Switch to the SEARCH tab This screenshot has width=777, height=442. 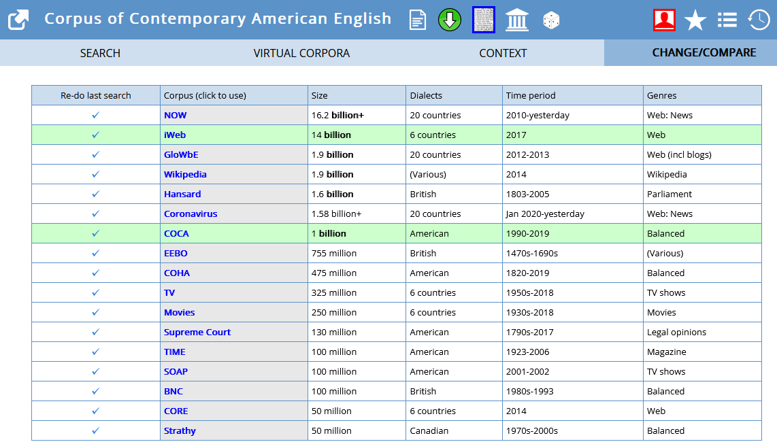point(100,53)
